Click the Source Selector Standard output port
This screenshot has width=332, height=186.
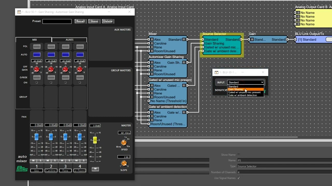[241, 40]
